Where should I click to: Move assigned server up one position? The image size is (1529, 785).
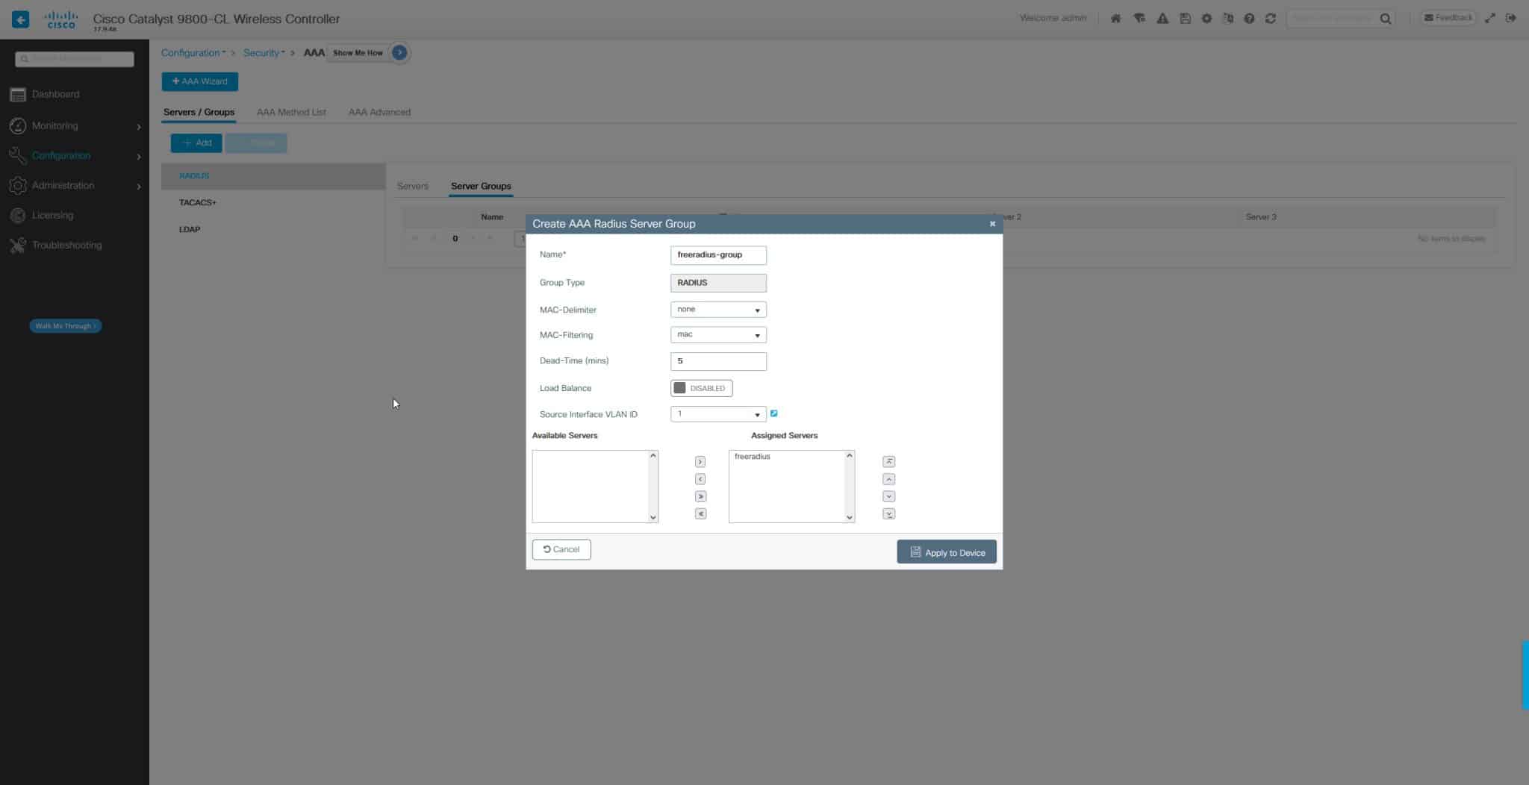click(x=888, y=479)
